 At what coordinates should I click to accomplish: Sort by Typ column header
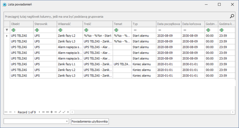[144, 24]
